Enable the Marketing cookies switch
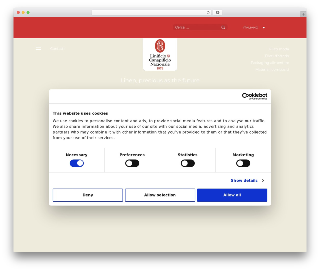The width and height of the screenshot is (320, 271). (243, 163)
